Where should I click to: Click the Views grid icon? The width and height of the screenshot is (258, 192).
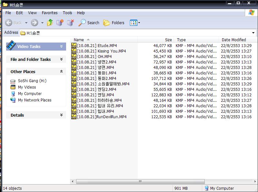tap(134, 23)
